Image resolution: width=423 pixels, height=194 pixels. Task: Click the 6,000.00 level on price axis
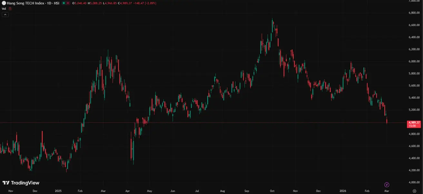pos(414,61)
